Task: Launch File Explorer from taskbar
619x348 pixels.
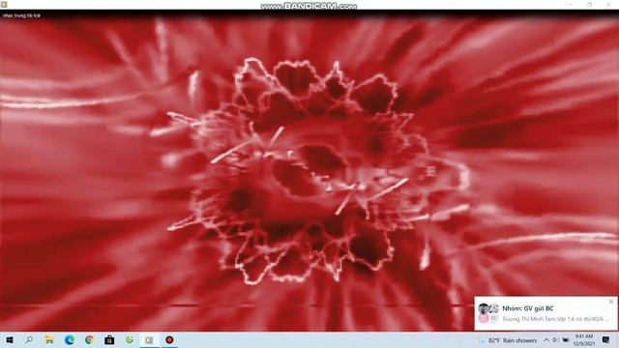Action: point(49,339)
